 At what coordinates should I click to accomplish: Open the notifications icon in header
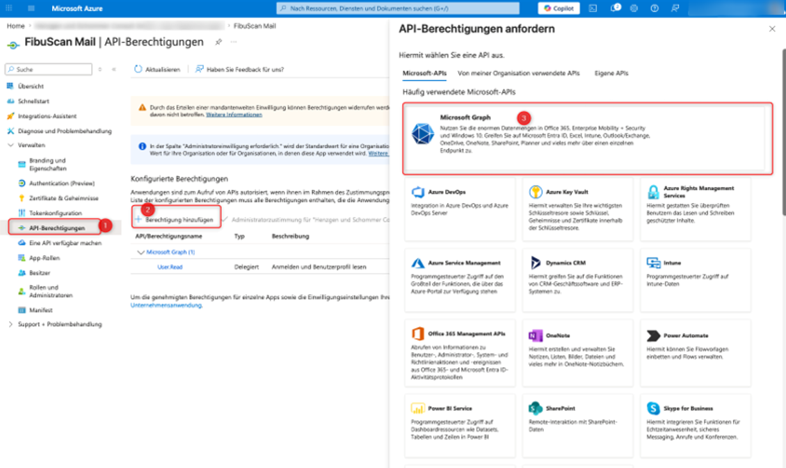(615, 8)
